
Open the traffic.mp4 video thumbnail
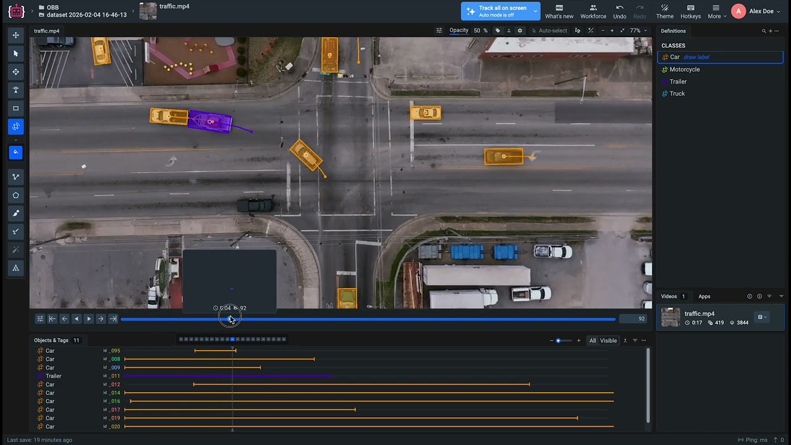point(670,317)
